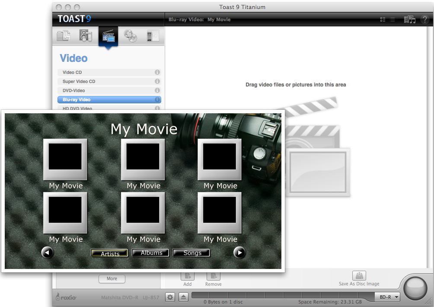Screen dimensions: 434x307
Task: Click the 'Space Remaining: 23.31 GB' text
Action: 330,302
